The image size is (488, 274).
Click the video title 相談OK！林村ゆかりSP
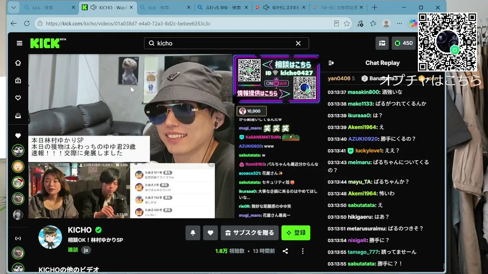[x=95, y=240]
